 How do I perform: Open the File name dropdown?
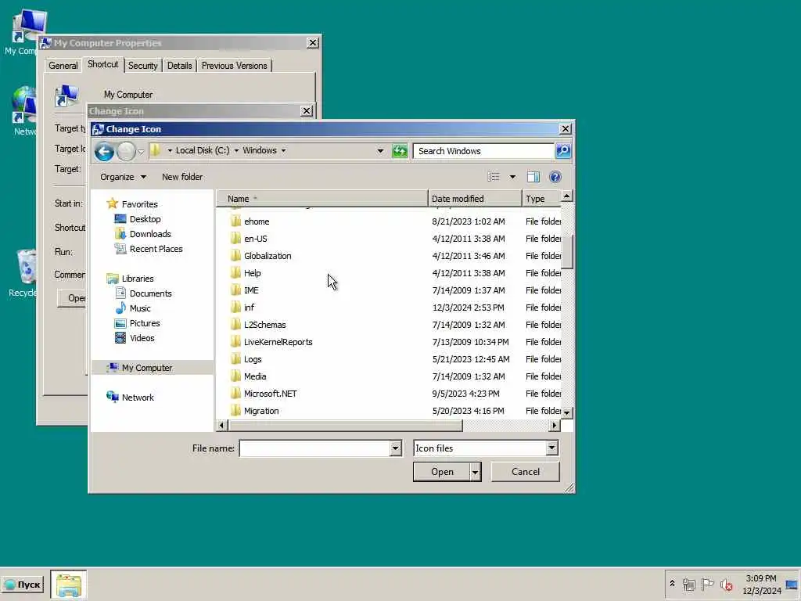coord(395,448)
